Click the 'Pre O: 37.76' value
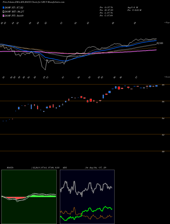The height and width of the screenshot is (224, 170). (106, 7)
